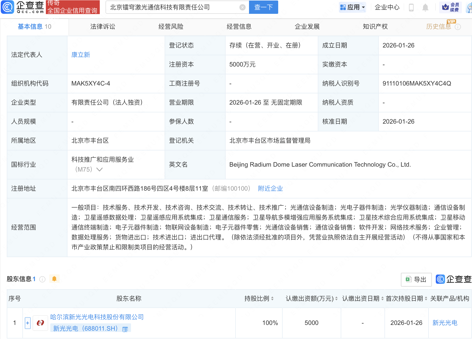This screenshot has width=472, height=339.
Task: Clear the search box with X icon
Action: click(x=242, y=7)
